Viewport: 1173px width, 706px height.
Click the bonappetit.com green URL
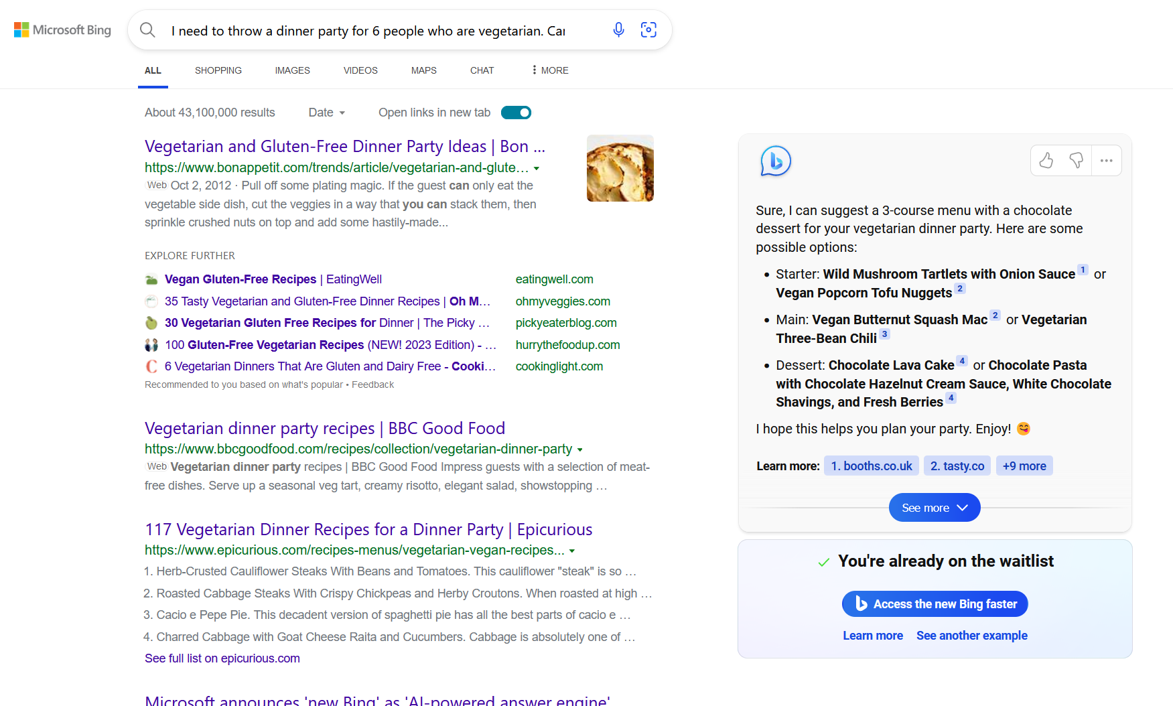337,167
